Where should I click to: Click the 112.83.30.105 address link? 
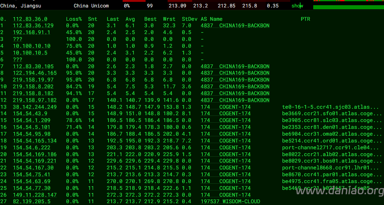tap(33, 67)
